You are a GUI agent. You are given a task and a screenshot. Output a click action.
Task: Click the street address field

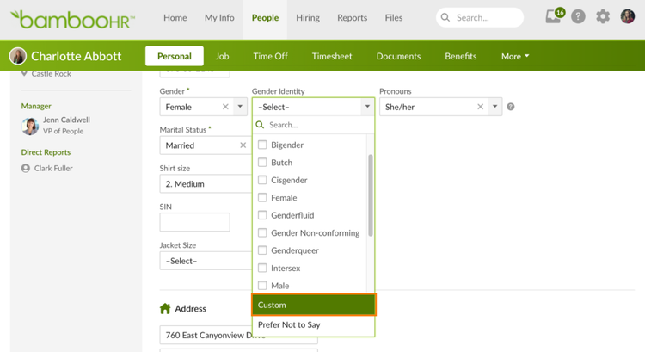tap(238, 335)
